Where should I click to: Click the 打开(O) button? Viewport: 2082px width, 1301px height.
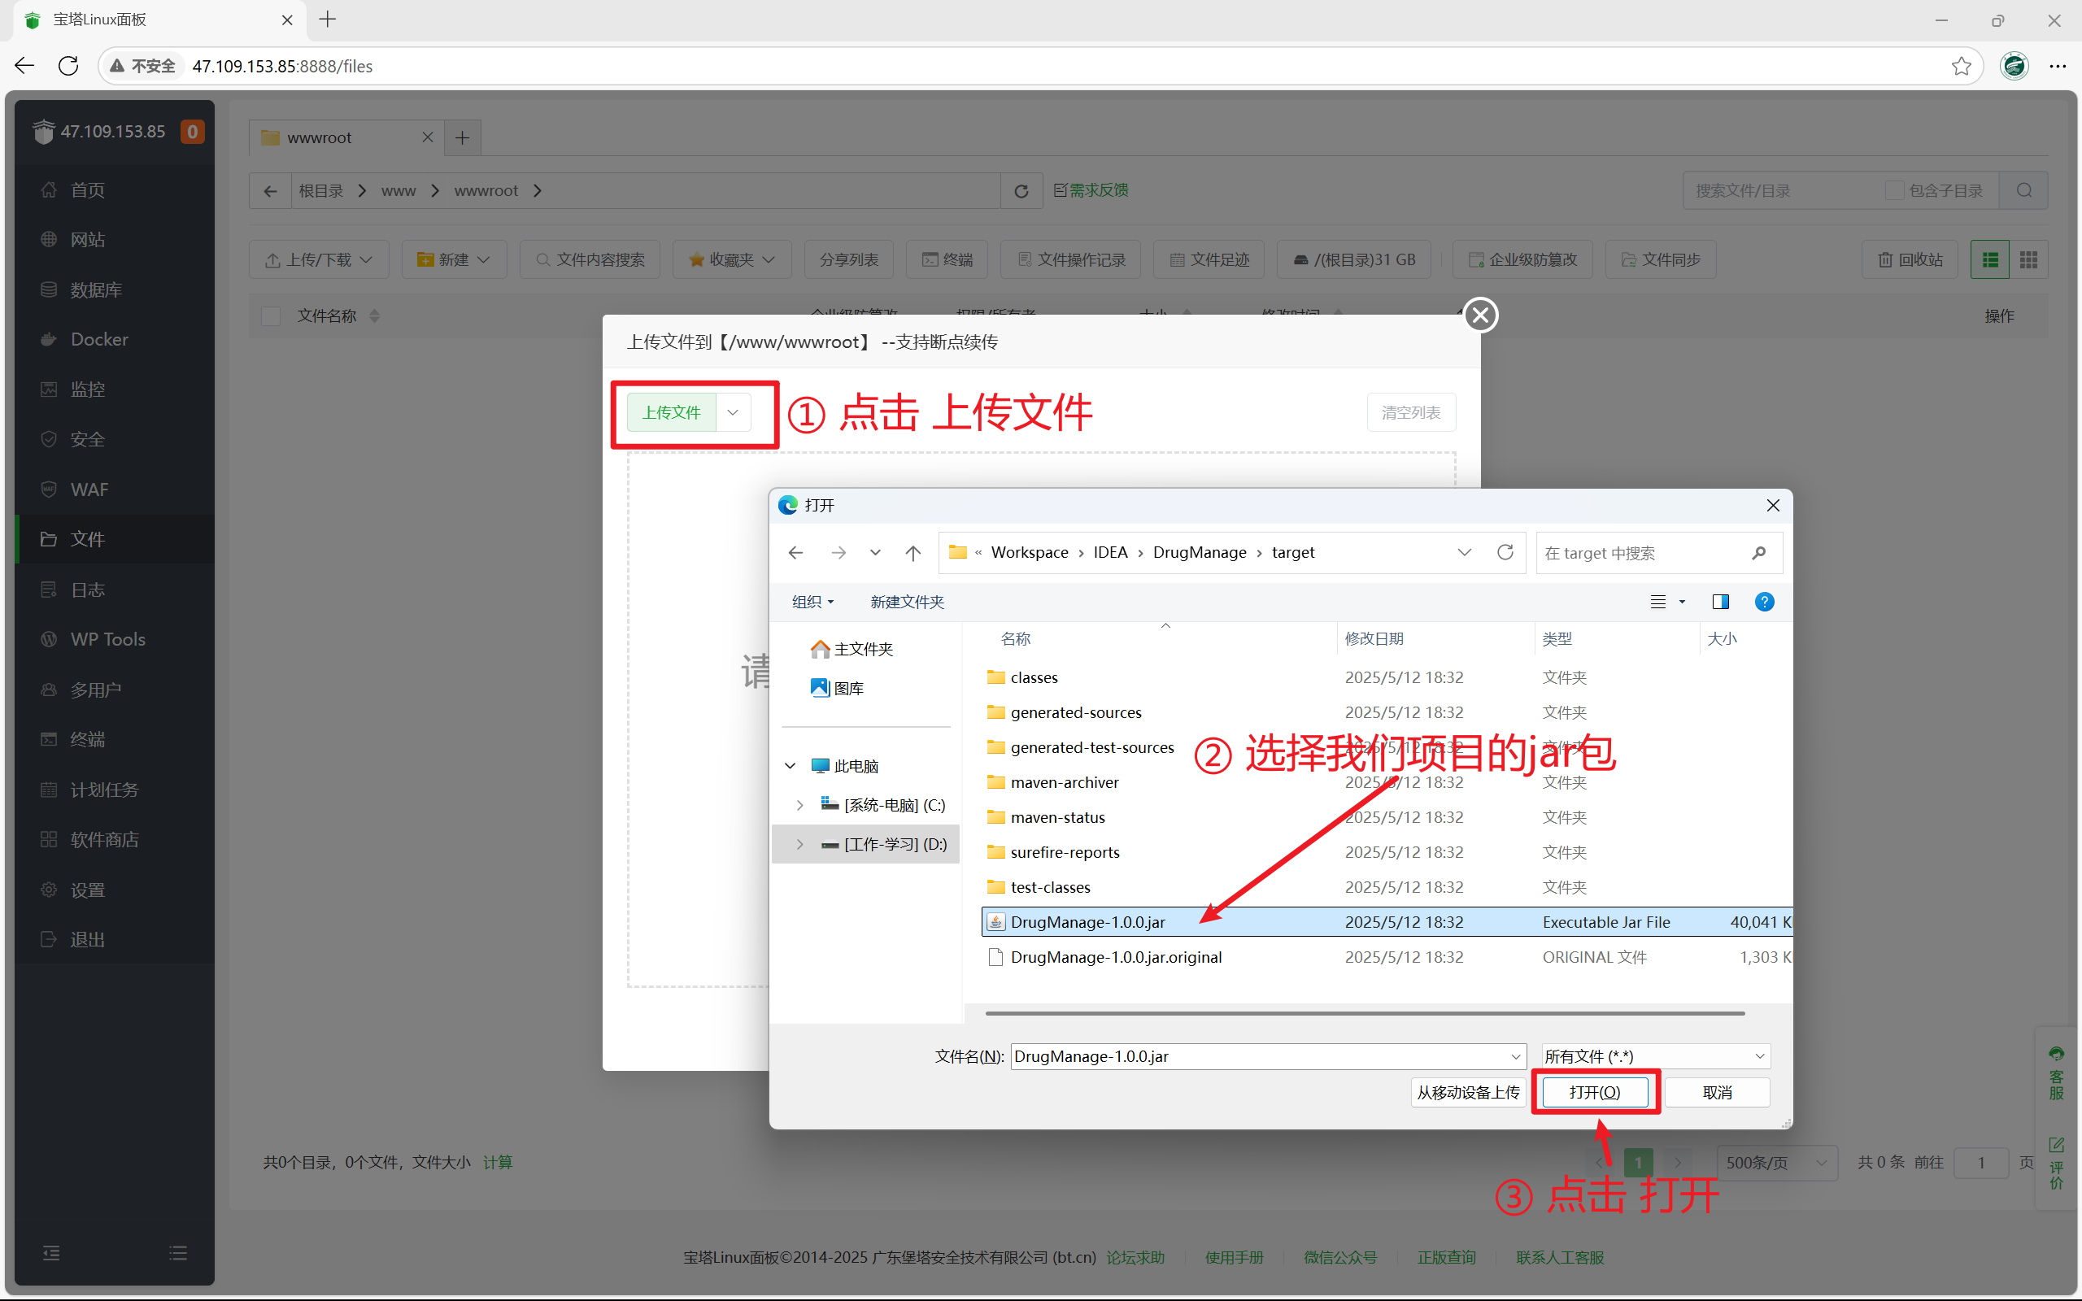[1594, 1092]
